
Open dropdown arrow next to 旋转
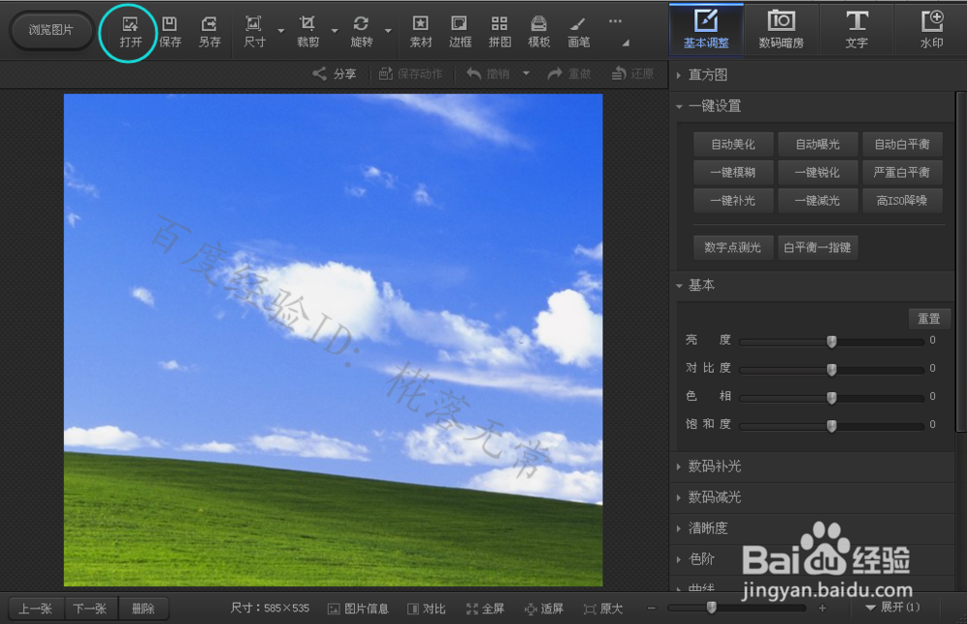[388, 31]
